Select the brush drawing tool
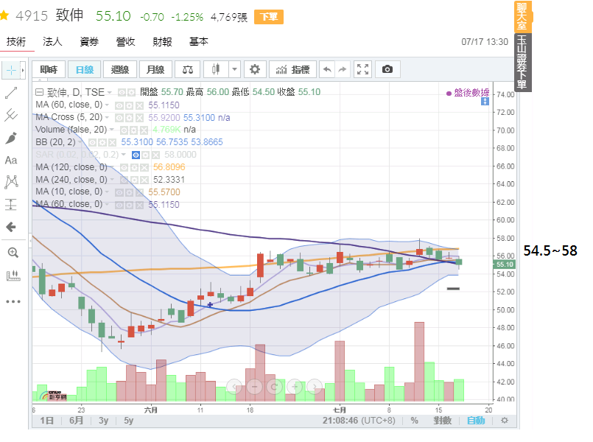This screenshot has width=593, height=442. point(11,138)
